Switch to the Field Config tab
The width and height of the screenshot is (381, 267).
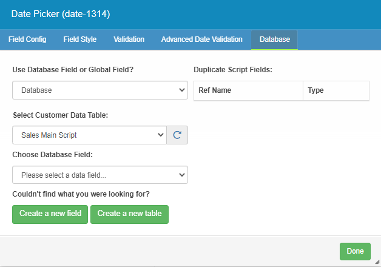pyautogui.click(x=27, y=39)
